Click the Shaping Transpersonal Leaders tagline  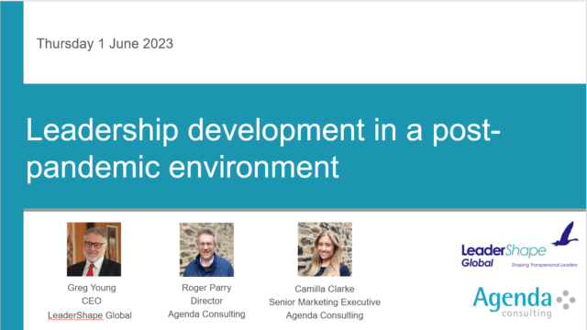coord(544,265)
